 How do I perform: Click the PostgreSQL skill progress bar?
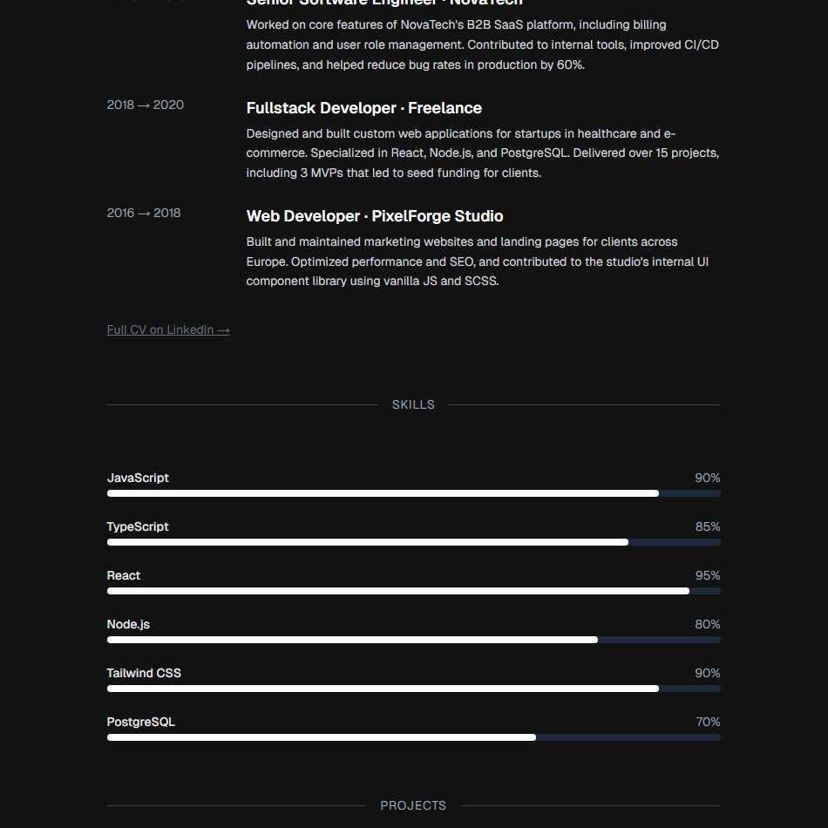tap(413, 737)
